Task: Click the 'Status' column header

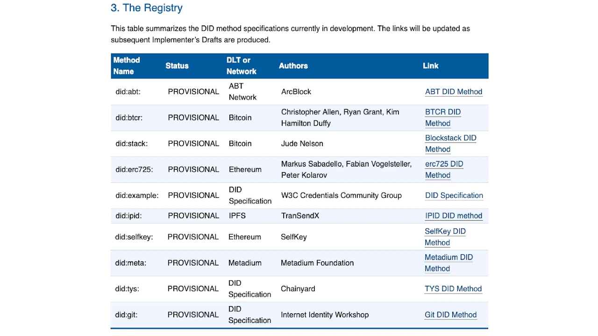Action: 177,66
